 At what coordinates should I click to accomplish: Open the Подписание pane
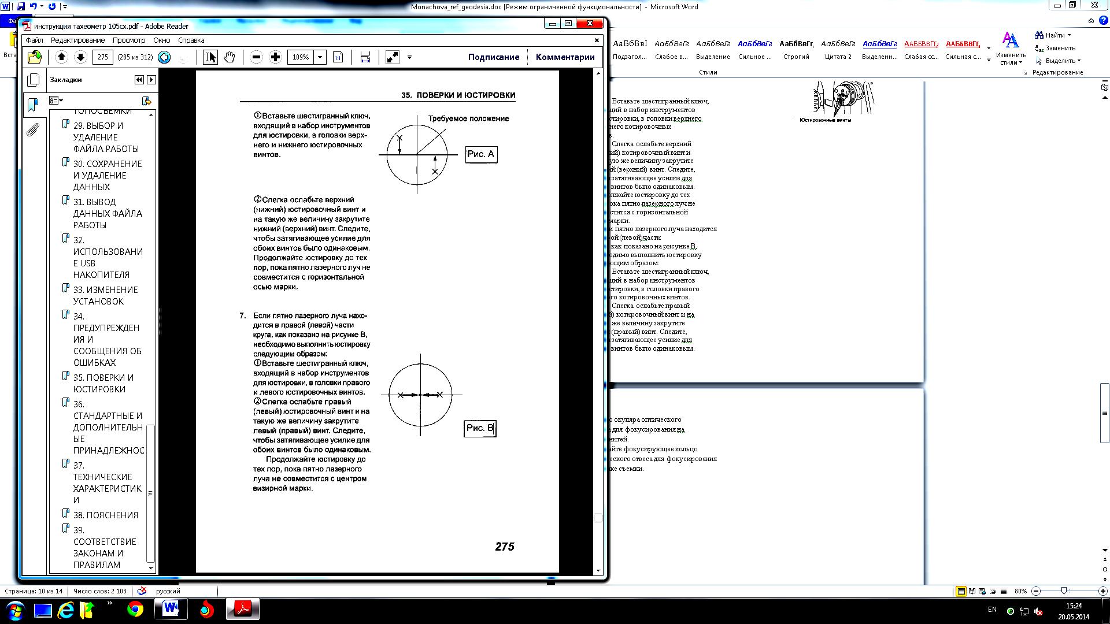(494, 57)
